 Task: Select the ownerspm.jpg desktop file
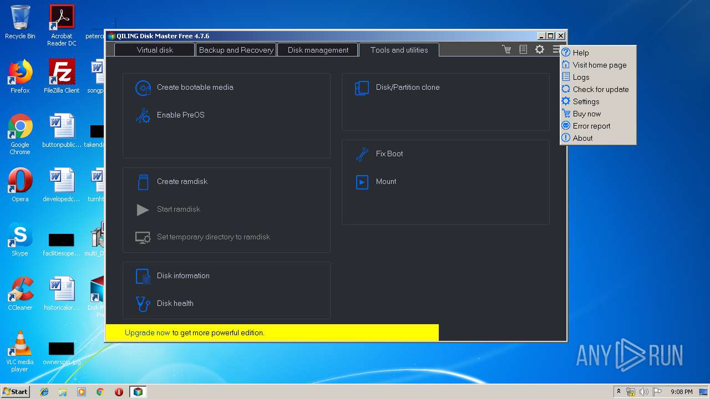[x=62, y=352]
